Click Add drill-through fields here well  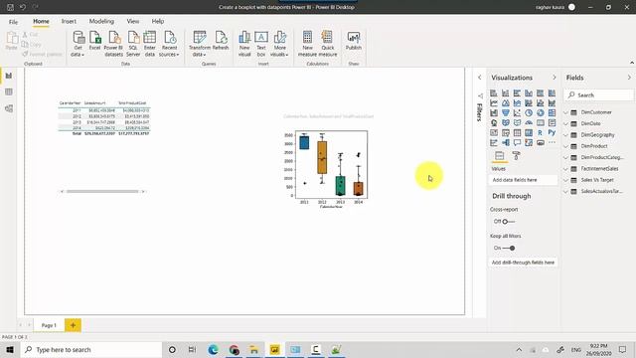click(x=523, y=263)
